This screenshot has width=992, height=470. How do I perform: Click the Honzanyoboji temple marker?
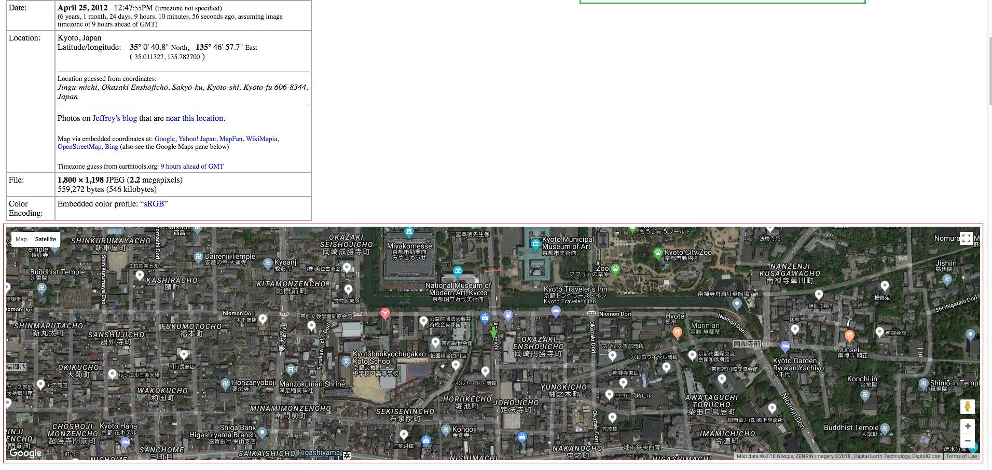coord(225,384)
